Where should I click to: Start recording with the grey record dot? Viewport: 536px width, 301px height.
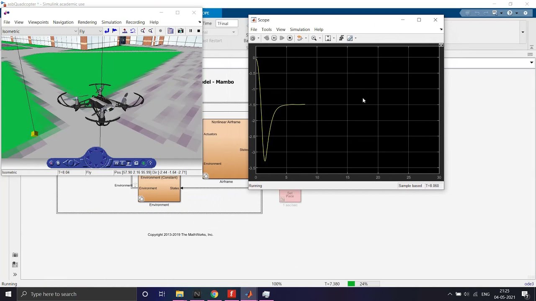tap(160, 31)
